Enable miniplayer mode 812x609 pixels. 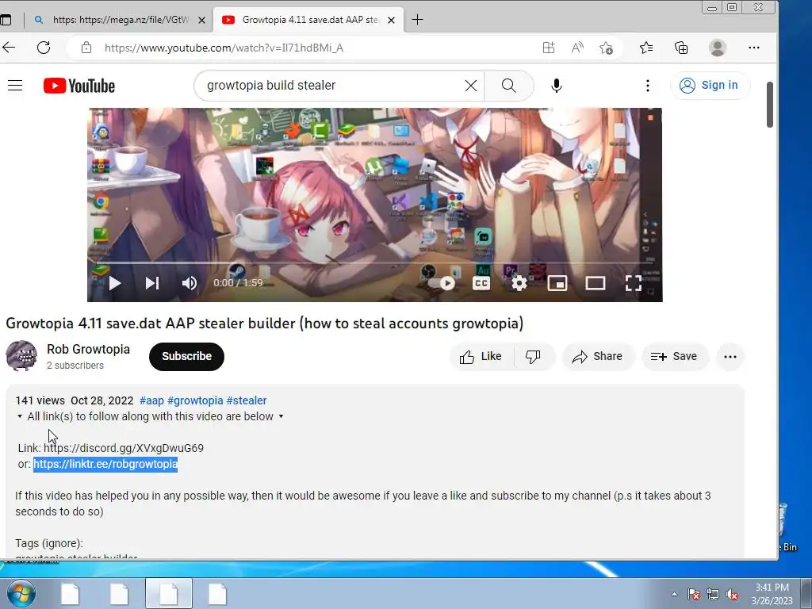pyautogui.click(x=557, y=283)
